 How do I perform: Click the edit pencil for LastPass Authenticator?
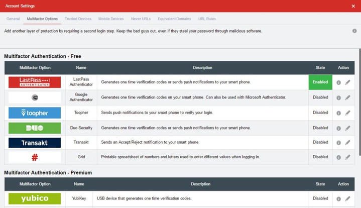(x=347, y=82)
